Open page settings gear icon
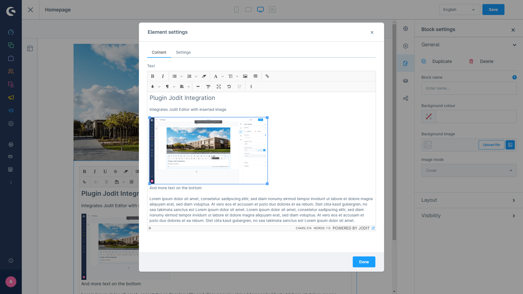Viewport: 523px width, 294px height. 406,29
